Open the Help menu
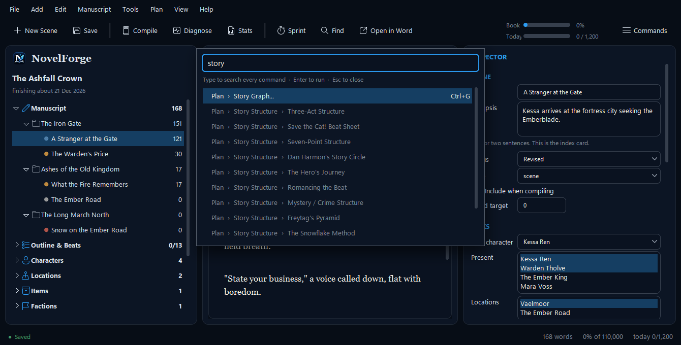The image size is (681, 345). tap(206, 9)
